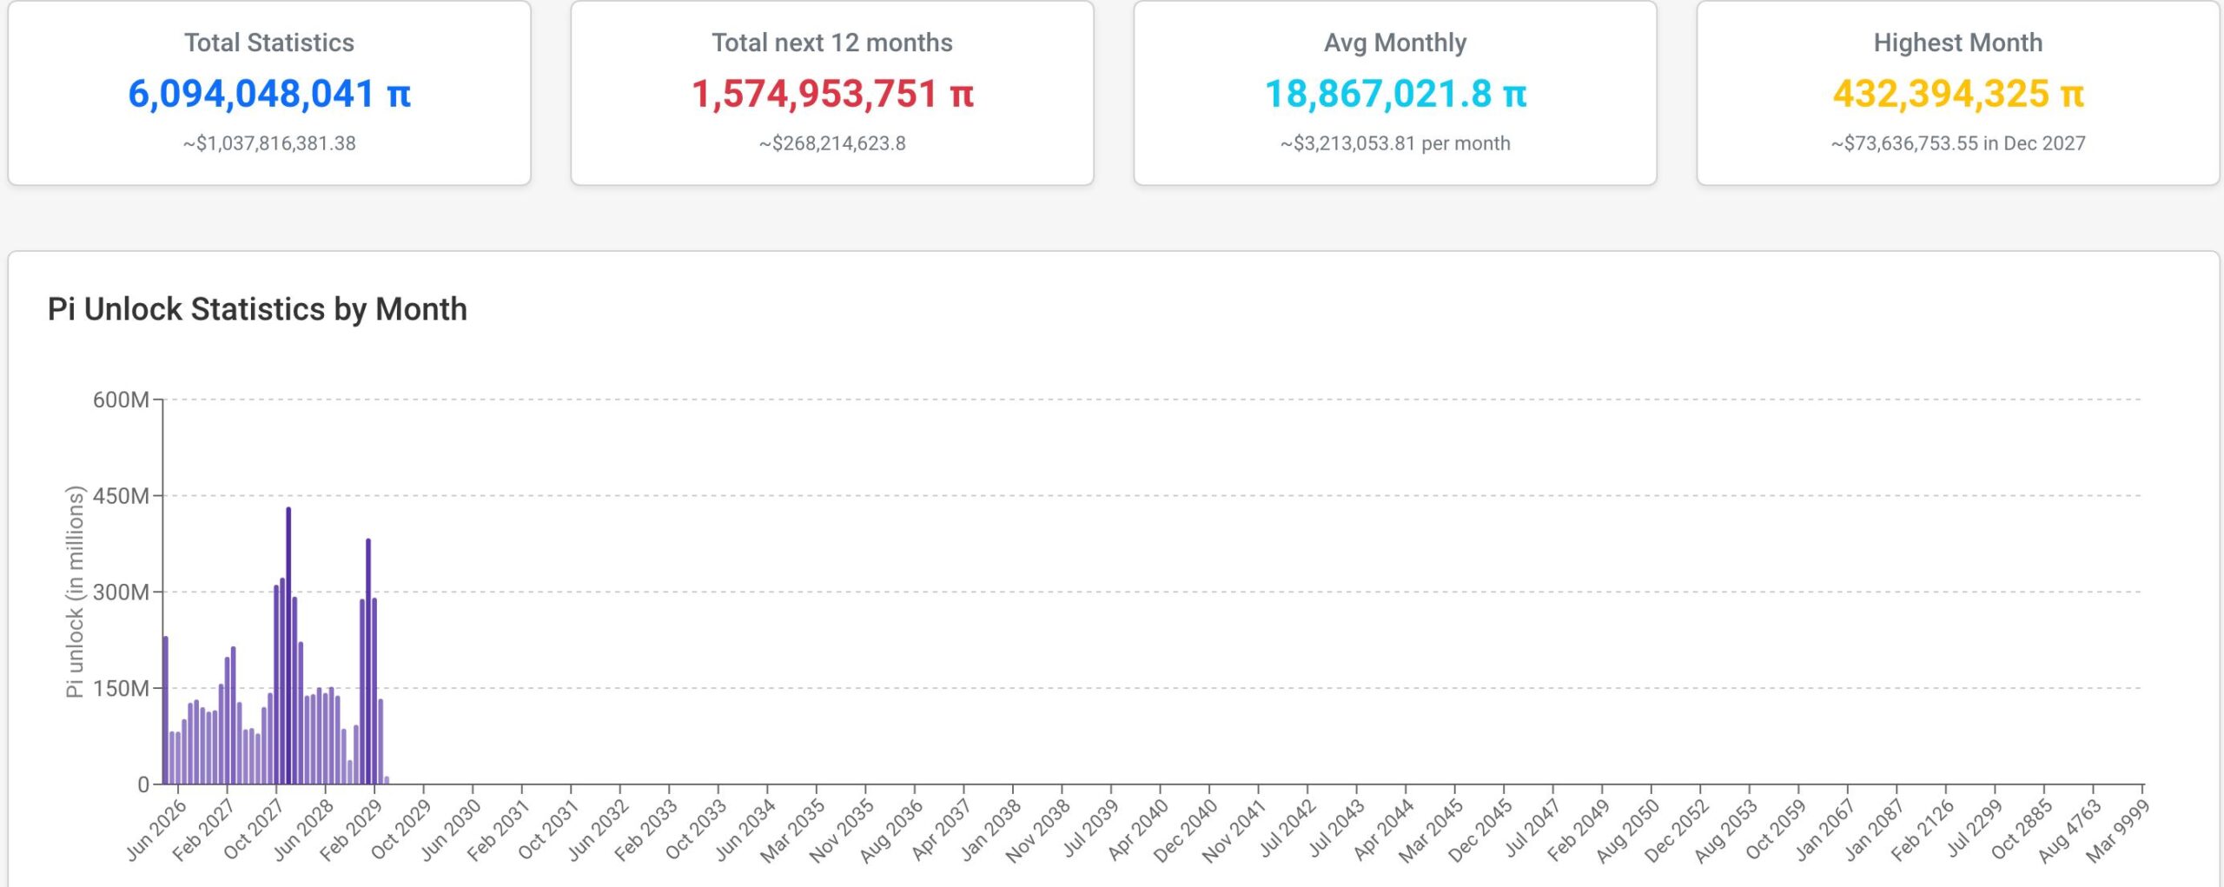Click the "Avg Monthly" card title
The image size is (2224, 887).
1395,43
